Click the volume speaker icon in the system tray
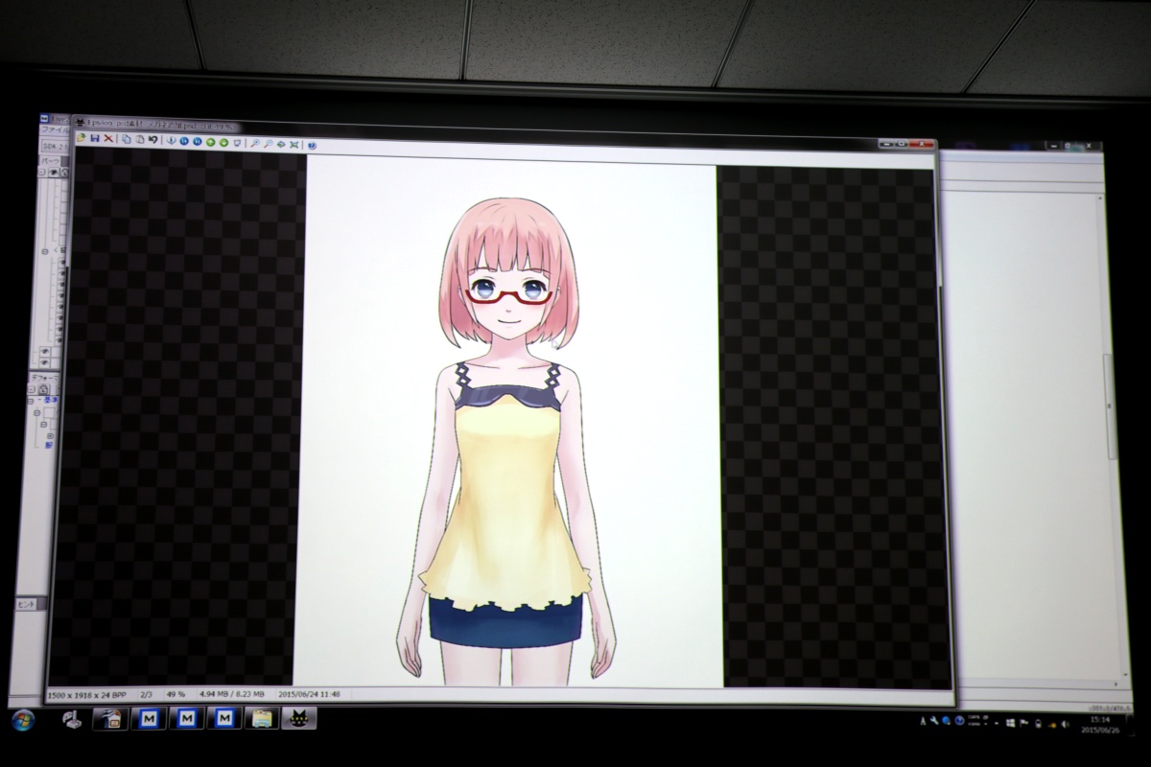 (x=1065, y=724)
